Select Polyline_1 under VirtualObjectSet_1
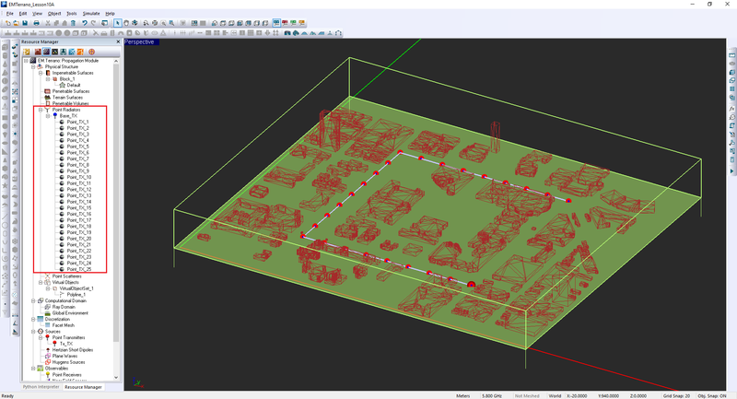The image size is (737, 399). click(x=76, y=295)
